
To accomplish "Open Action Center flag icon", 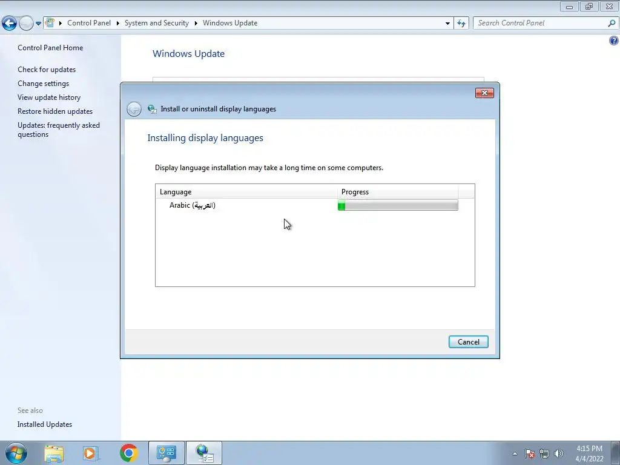I will click(x=530, y=453).
